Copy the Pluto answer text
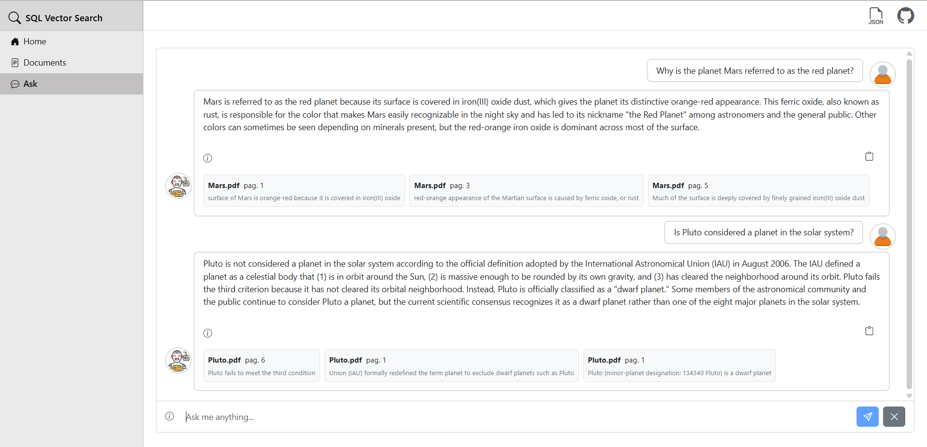This screenshot has height=447, width=927. click(x=869, y=331)
